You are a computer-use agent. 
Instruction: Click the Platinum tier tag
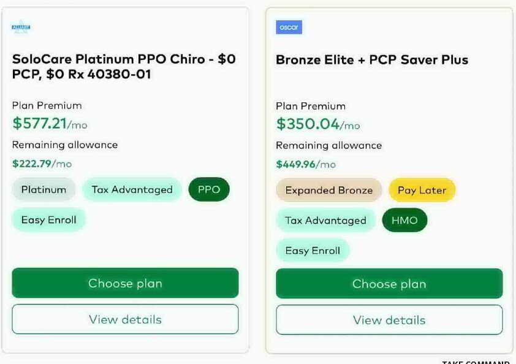(x=44, y=190)
